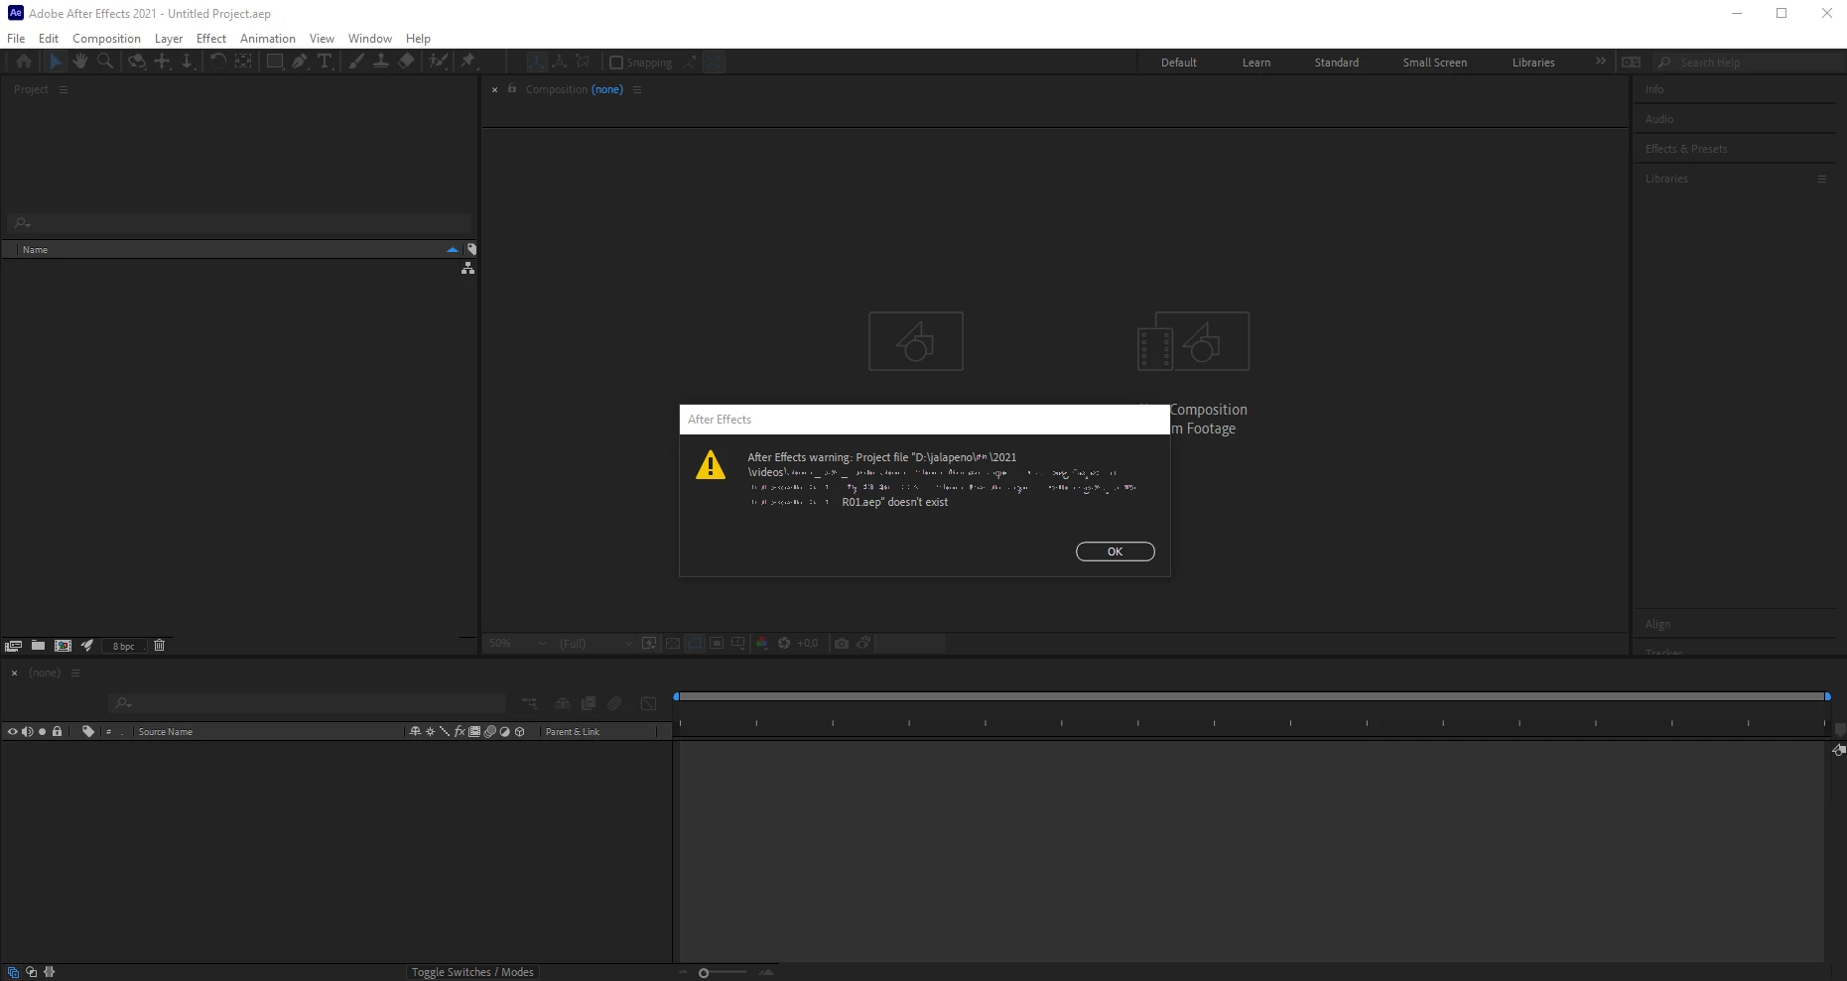Image resolution: width=1847 pixels, height=981 pixels.
Task: Select the Pen tool
Action: coord(300,61)
